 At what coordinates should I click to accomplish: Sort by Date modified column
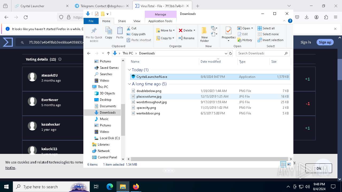(x=218, y=62)
